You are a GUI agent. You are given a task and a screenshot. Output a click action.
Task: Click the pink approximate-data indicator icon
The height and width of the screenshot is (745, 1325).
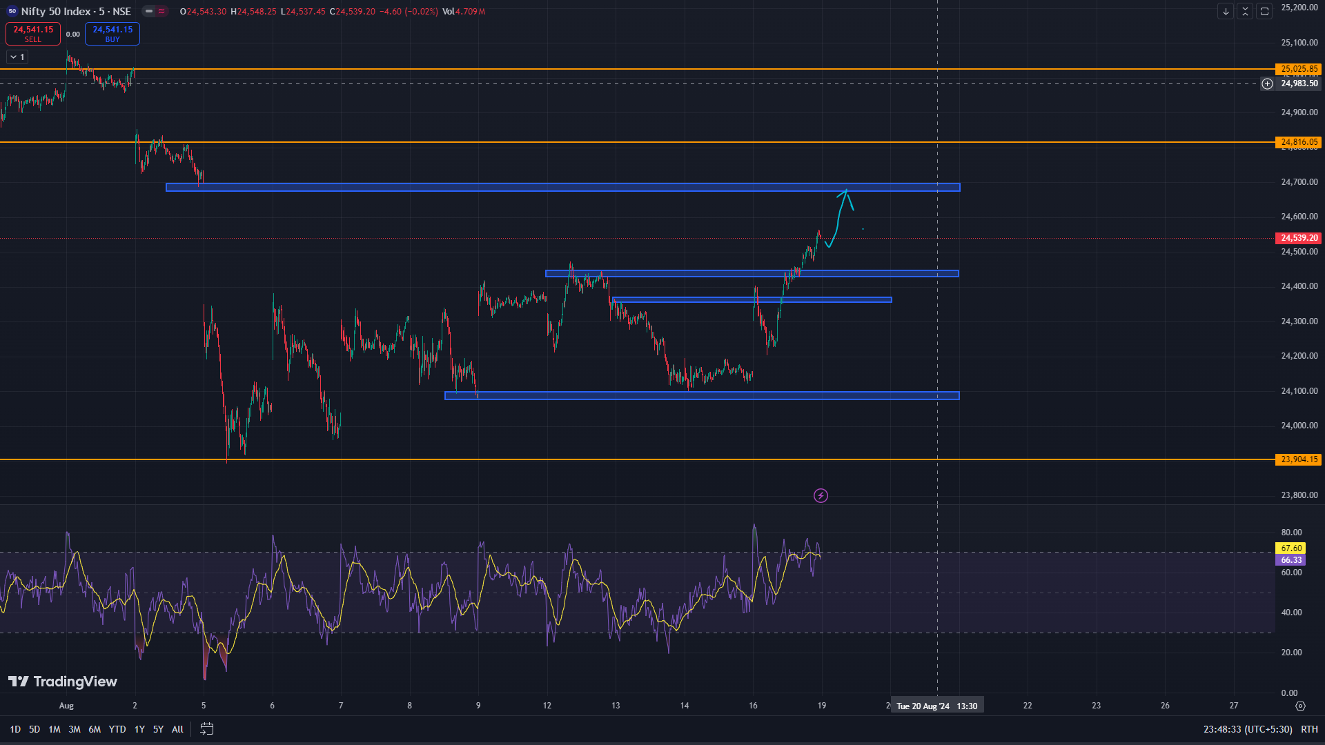161,11
